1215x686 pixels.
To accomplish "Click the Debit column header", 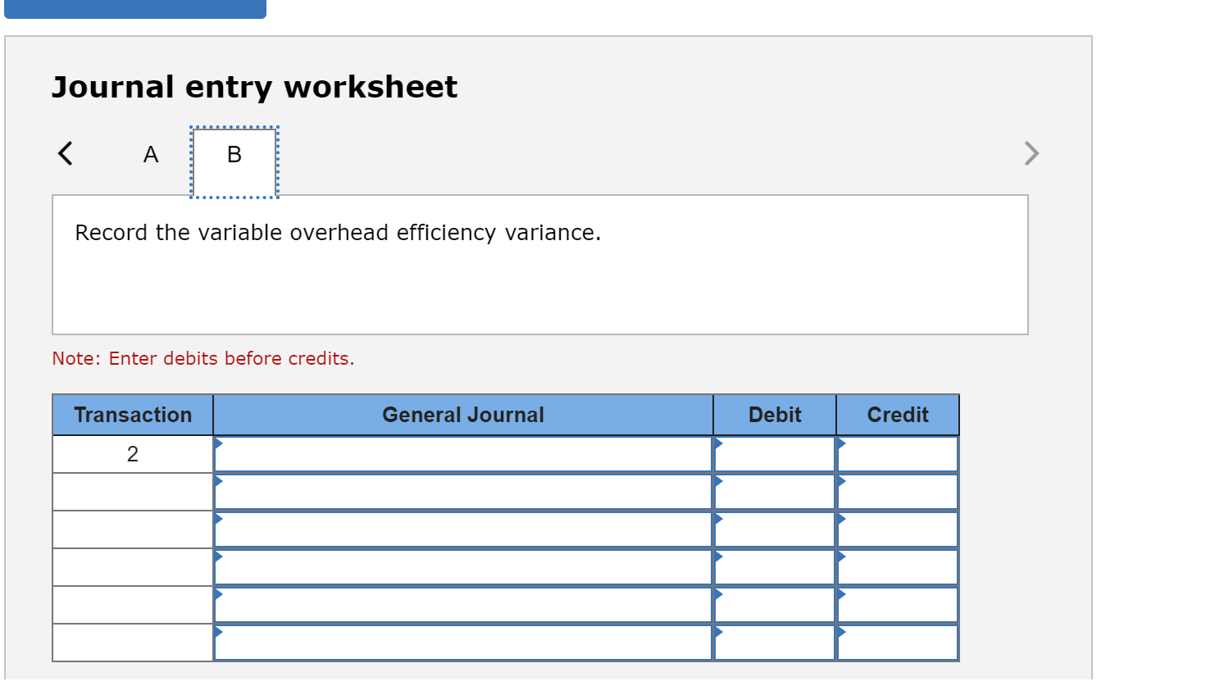I will tap(775, 415).
